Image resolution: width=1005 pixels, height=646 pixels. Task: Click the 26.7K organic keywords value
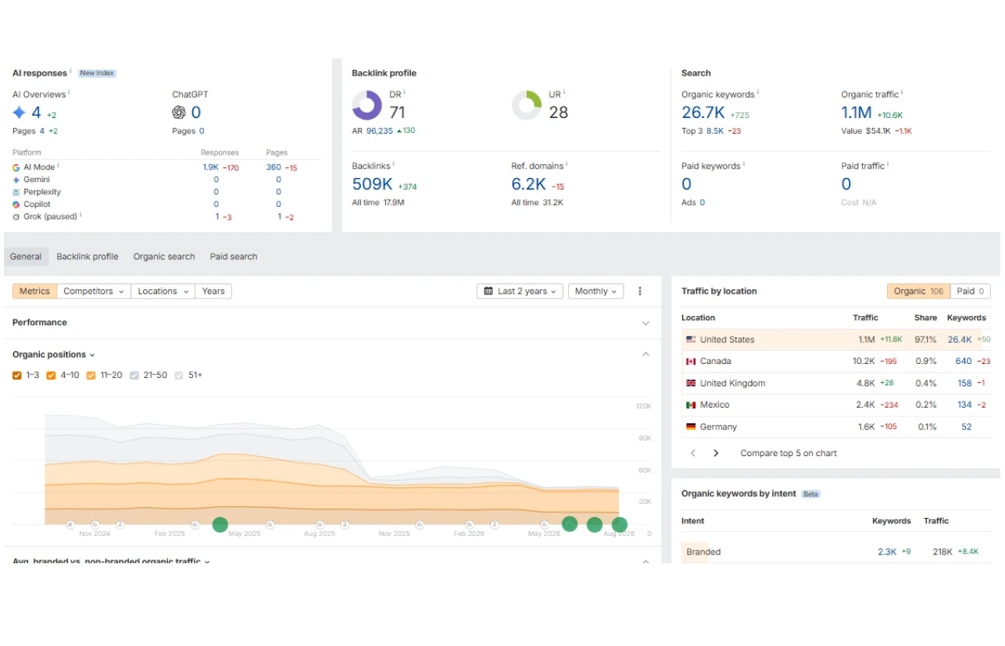point(703,113)
